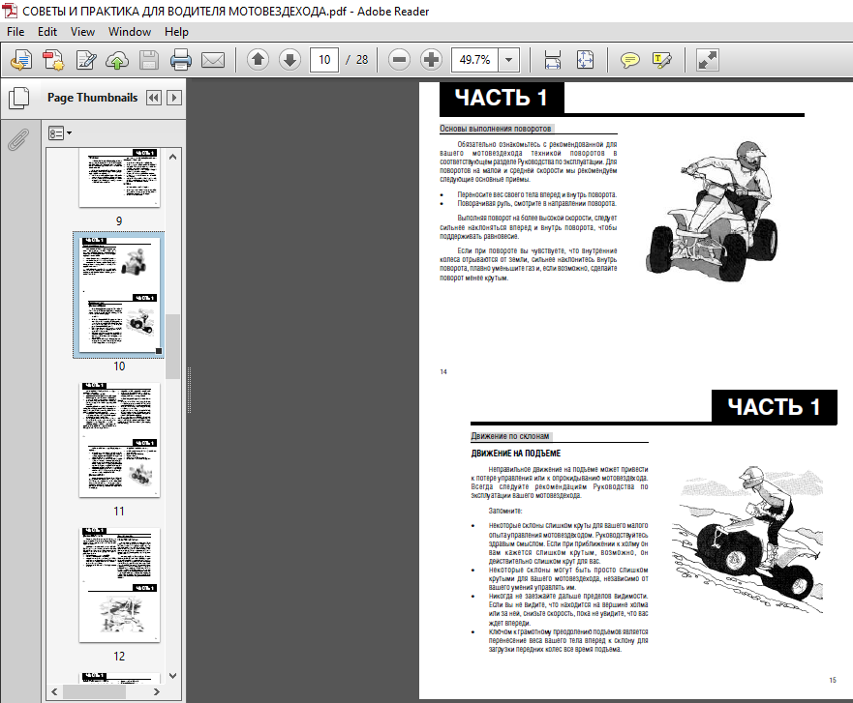Screen dimensions: 853x703
Task: Click the heading 'Движение по склонам'
Action: click(x=510, y=436)
